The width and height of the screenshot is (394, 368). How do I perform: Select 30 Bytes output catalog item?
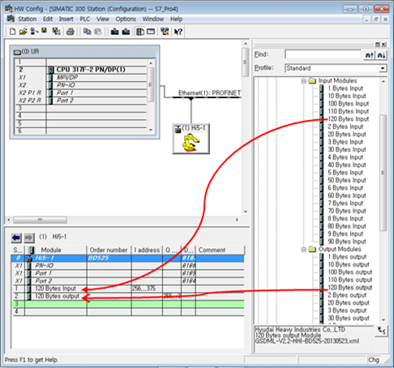[x=349, y=318]
